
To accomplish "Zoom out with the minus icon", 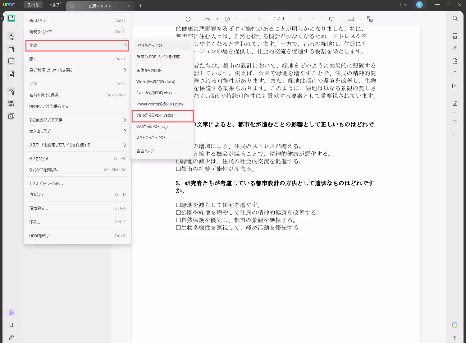I will pyautogui.click(x=188, y=19).
